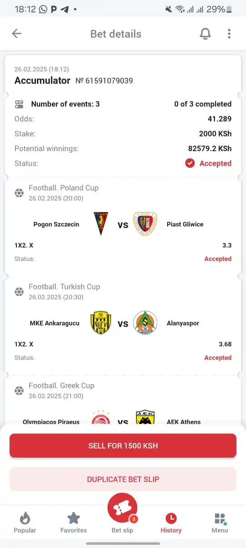Viewport: 246px width, 548px height.
Task: Tap Sell for 1500 KSH button
Action: click(123, 446)
